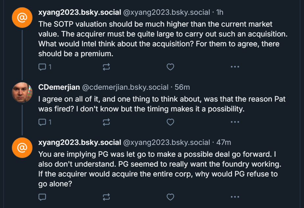The image size is (304, 208).
Task: Click the top xyang2023 orange @ avatar
Action: [22, 17]
